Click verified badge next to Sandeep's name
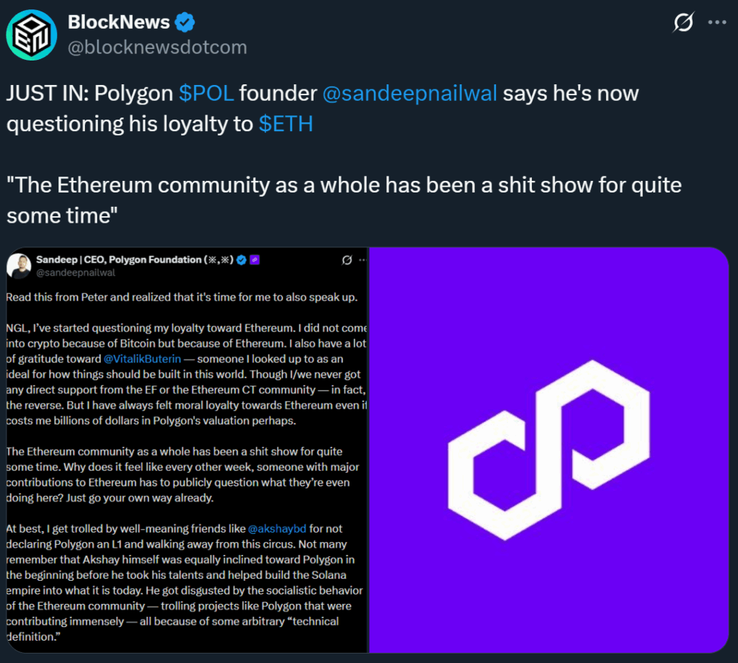Screen dimensions: 738x663 click(242, 259)
